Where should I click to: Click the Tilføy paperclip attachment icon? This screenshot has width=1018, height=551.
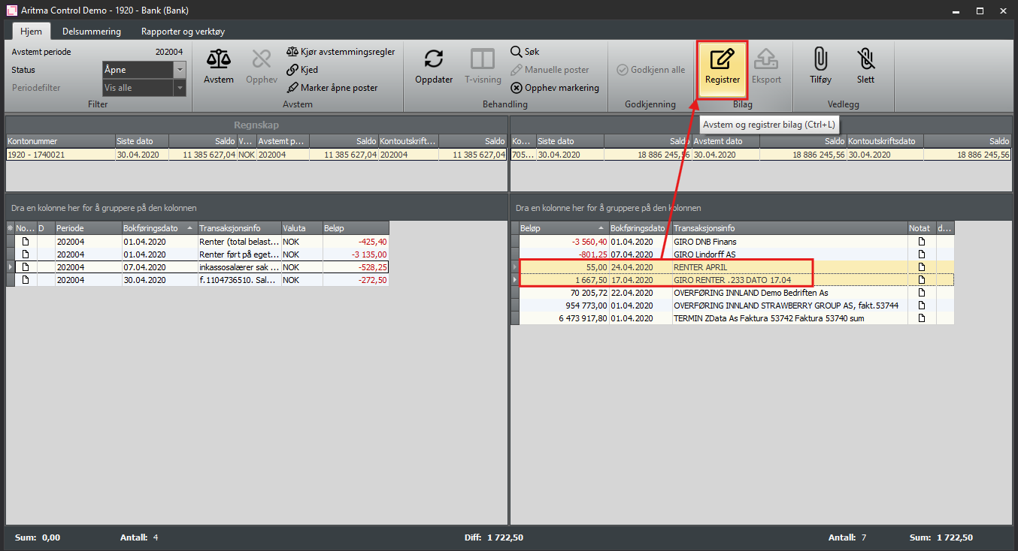(820, 60)
